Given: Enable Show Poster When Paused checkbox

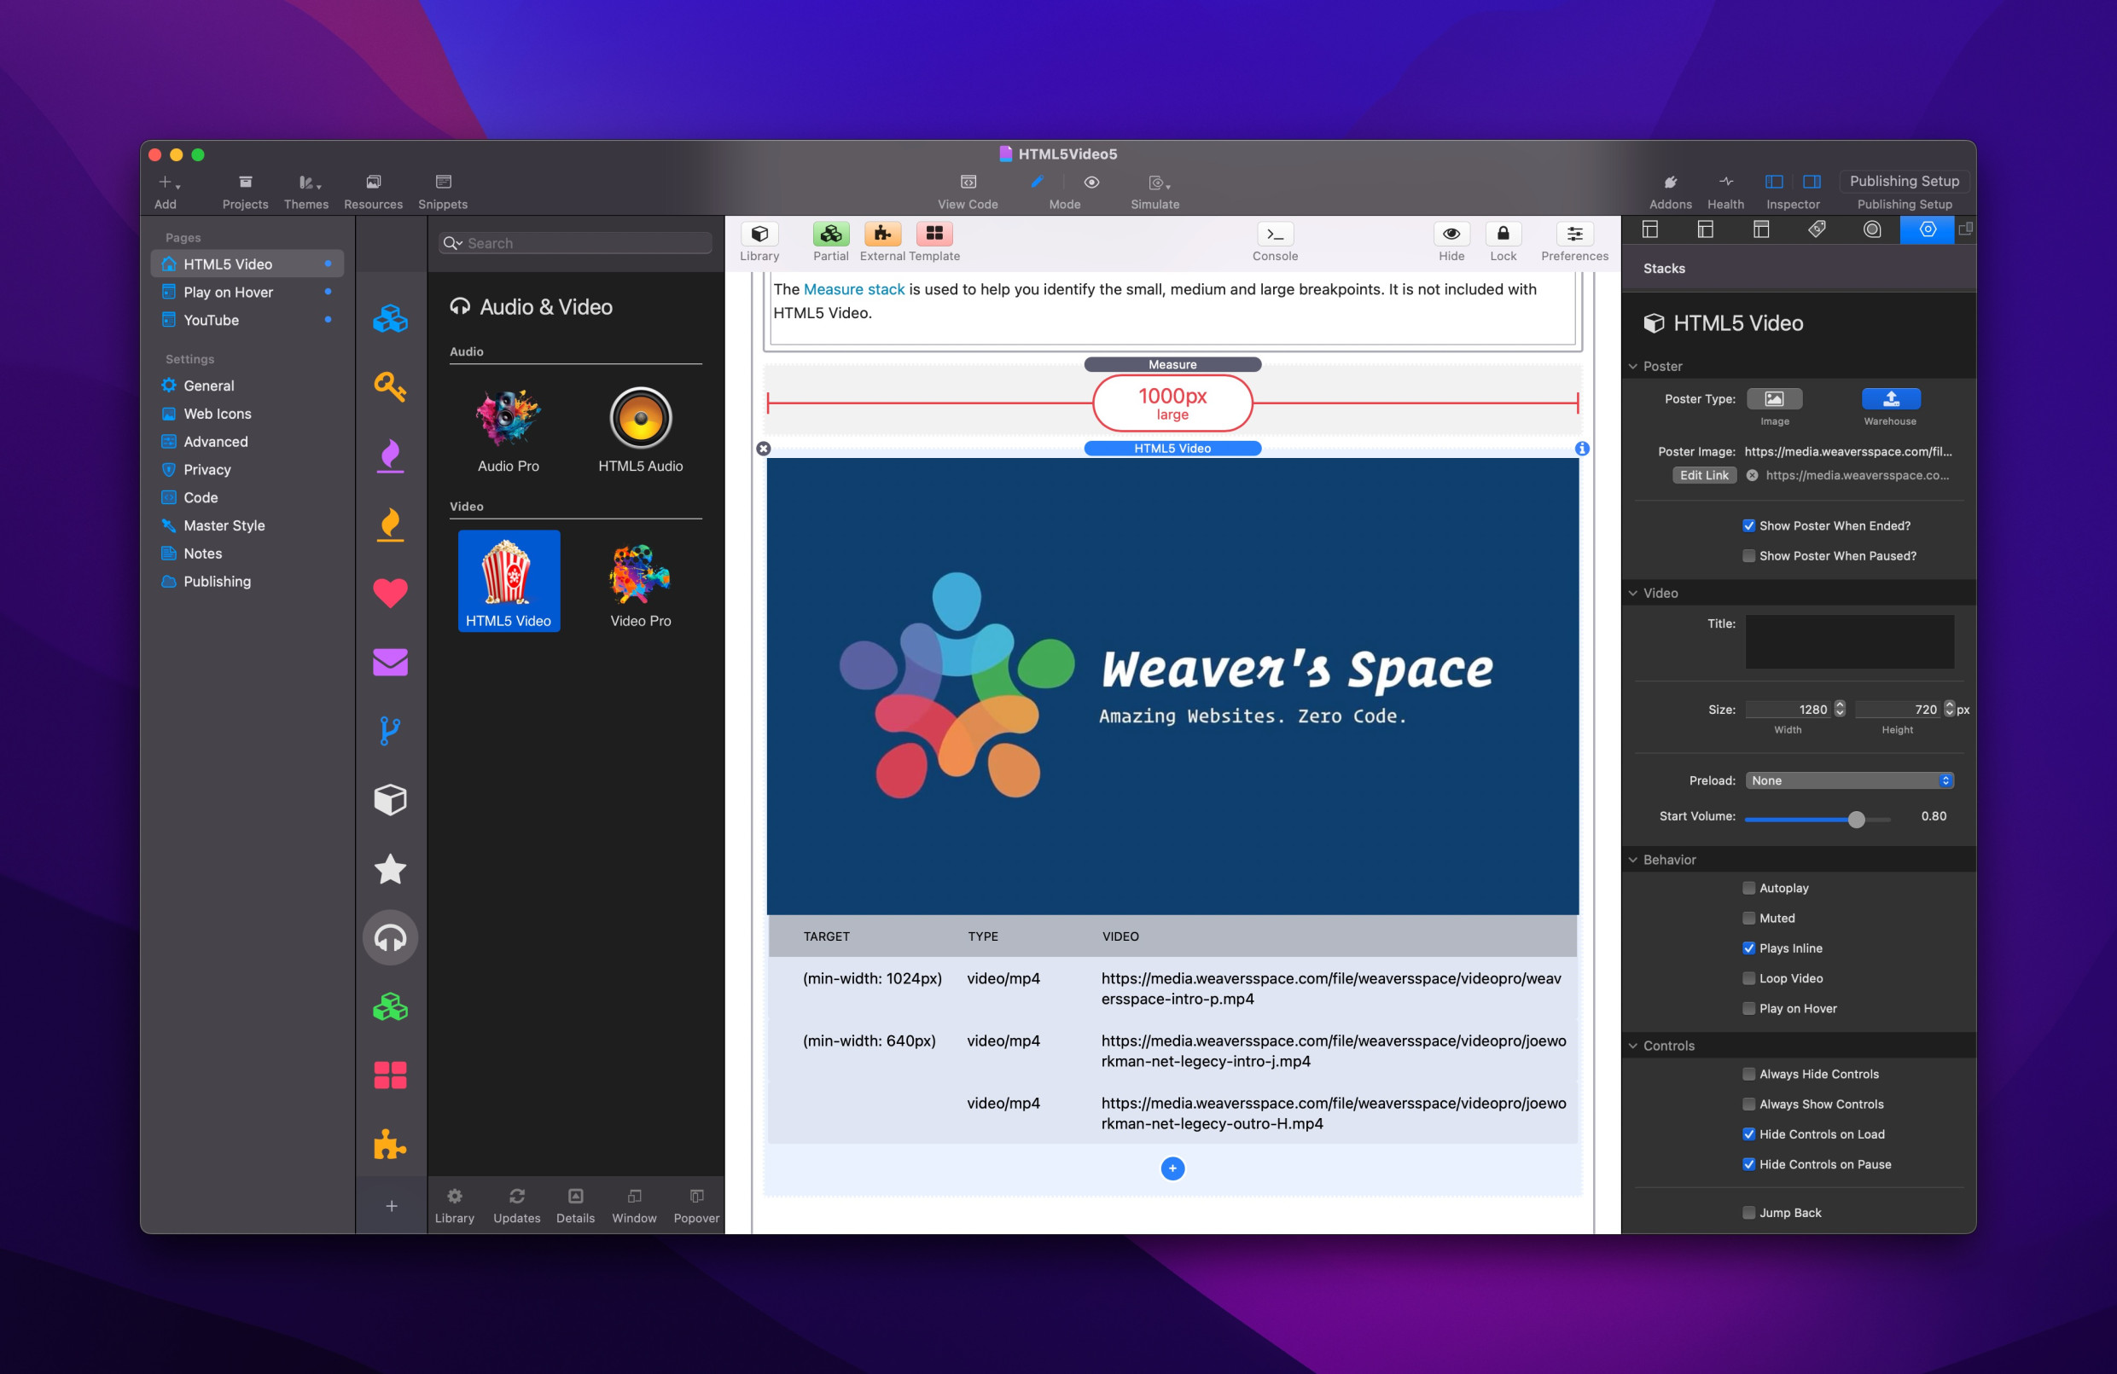Looking at the screenshot, I should (x=1748, y=556).
